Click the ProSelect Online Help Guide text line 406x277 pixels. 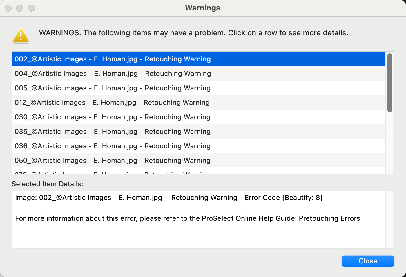click(187, 218)
